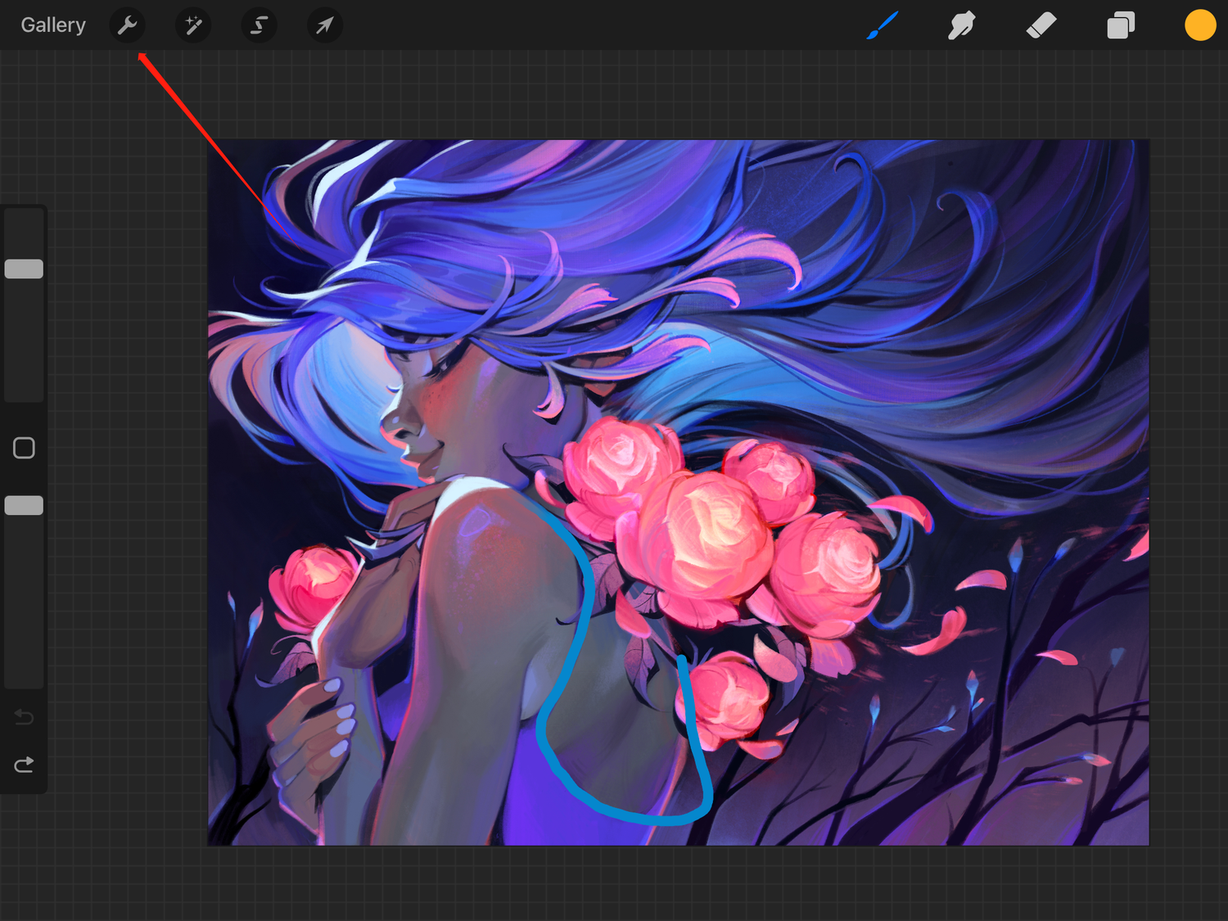The image size is (1228, 921).
Task: Switch to the Smudge tool
Action: (x=961, y=25)
